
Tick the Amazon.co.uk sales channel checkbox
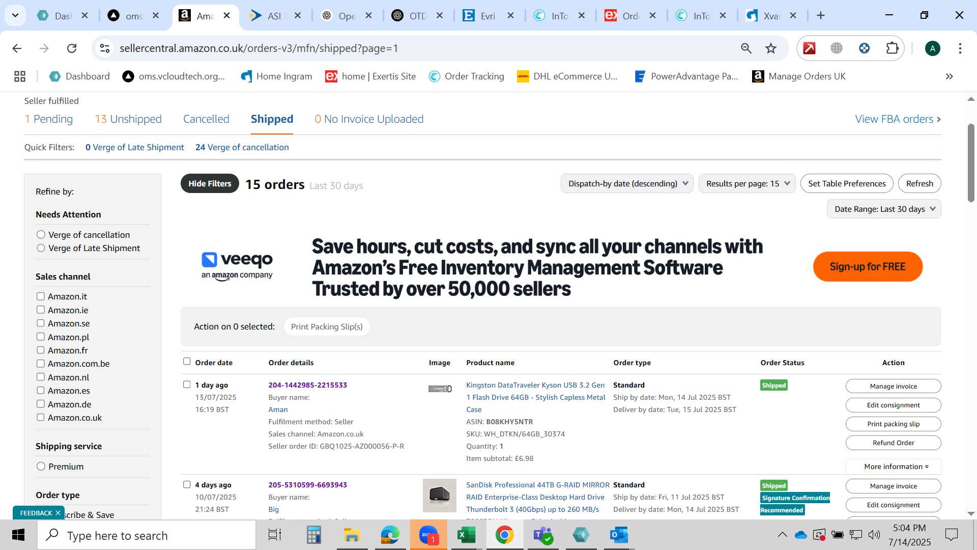41,418
